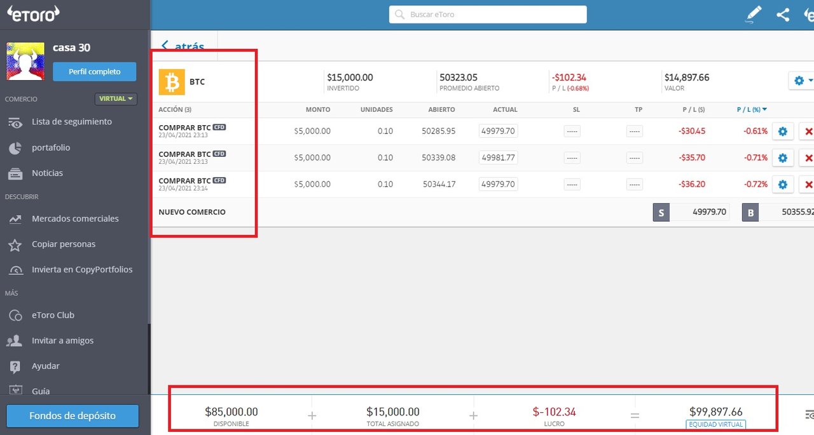Screen dimensions: 814x435
Task: Click NUEVO COMERCIO row
Action: [192, 212]
